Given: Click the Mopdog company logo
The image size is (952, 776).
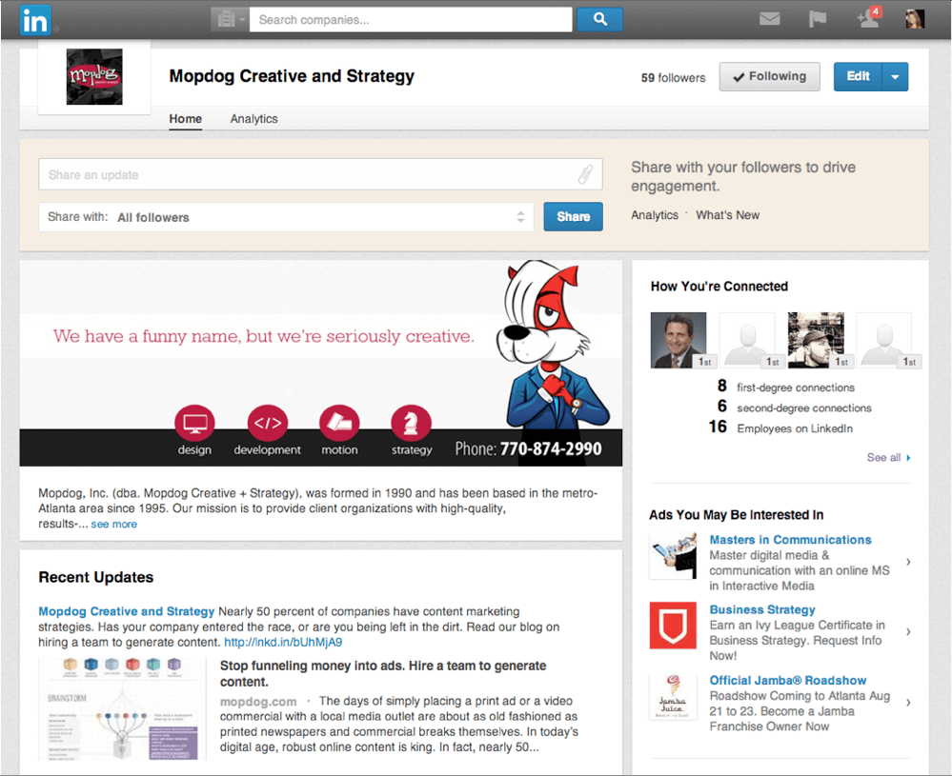Looking at the screenshot, I should [x=94, y=76].
